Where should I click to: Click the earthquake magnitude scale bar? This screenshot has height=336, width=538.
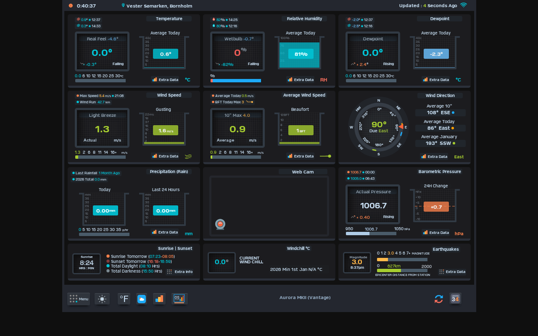tap(402, 260)
